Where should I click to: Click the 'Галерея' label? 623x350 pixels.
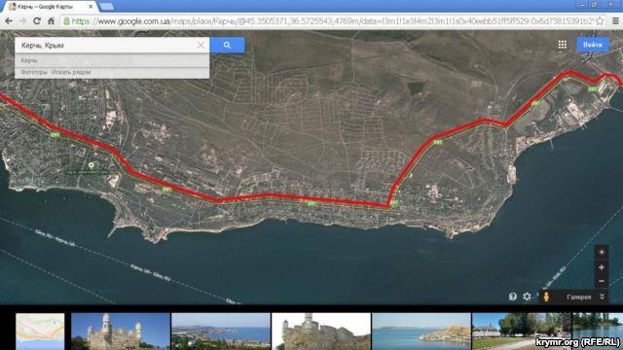[x=578, y=297]
